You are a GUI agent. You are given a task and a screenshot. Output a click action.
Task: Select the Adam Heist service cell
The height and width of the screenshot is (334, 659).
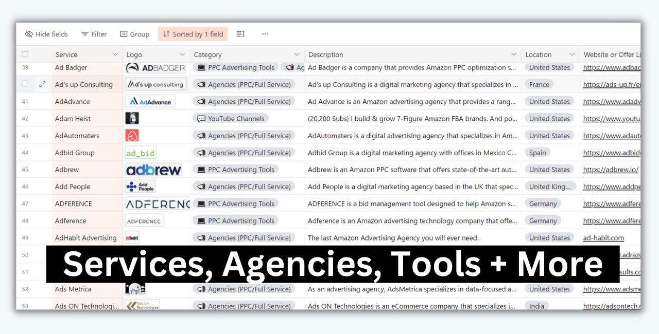[88, 118]
